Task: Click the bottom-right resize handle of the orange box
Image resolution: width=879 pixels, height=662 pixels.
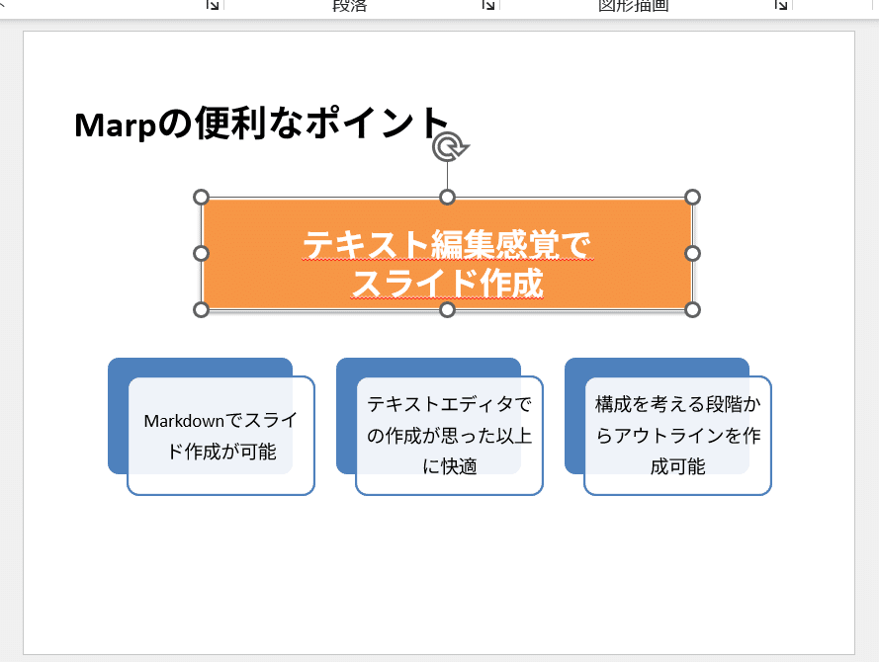Action: [x=693, y=309]
